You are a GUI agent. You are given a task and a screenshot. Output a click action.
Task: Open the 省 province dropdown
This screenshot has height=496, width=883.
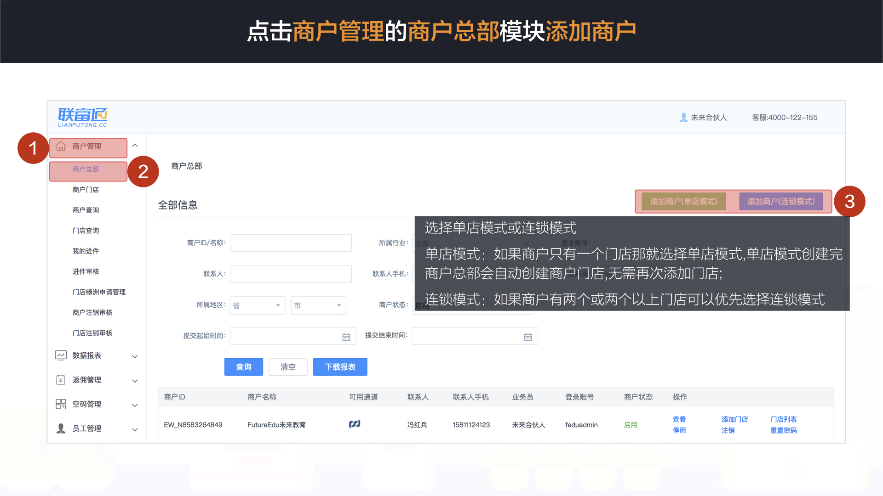tap(258, 305)
